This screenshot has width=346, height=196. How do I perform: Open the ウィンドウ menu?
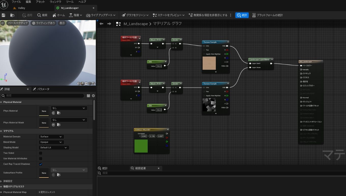click(x=55, y=2)
